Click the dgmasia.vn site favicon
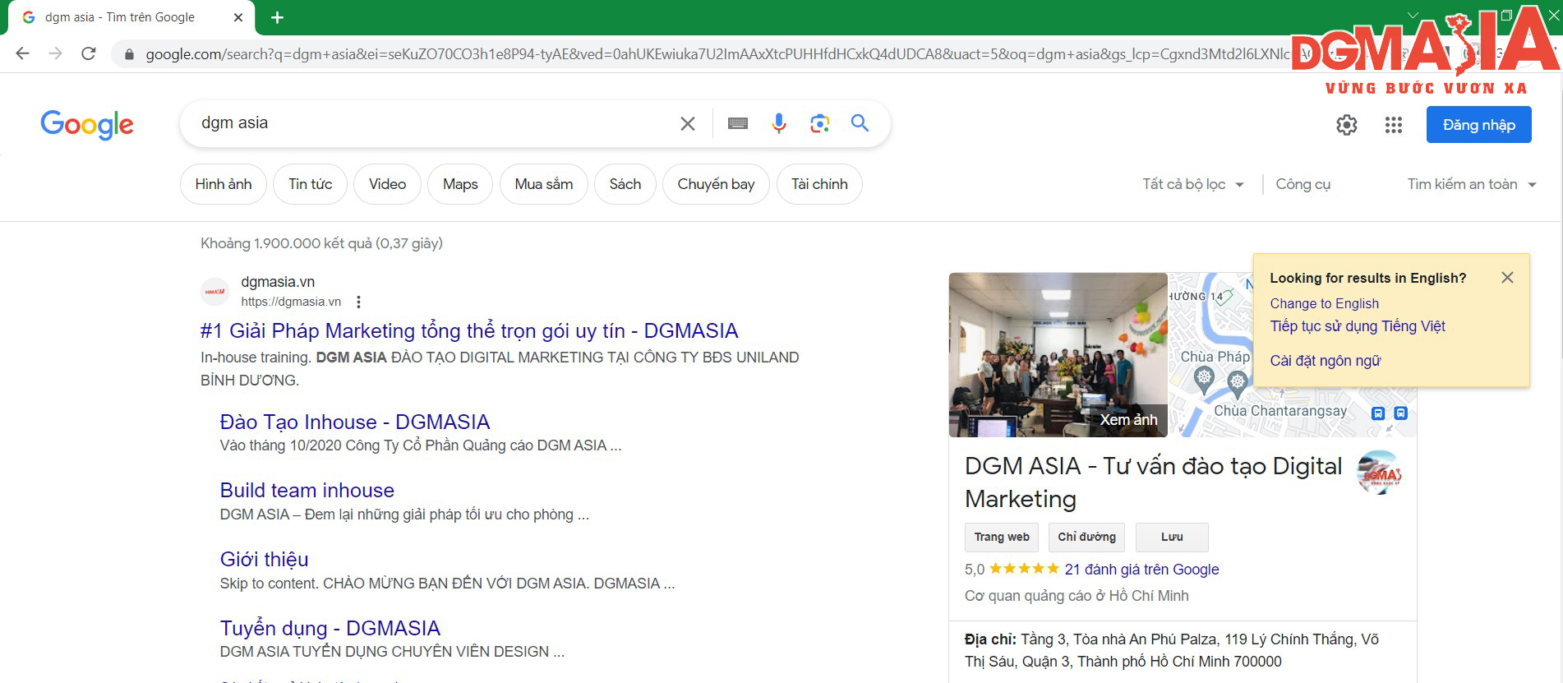This screenshot has width=1563, height=683. [215, 292]
